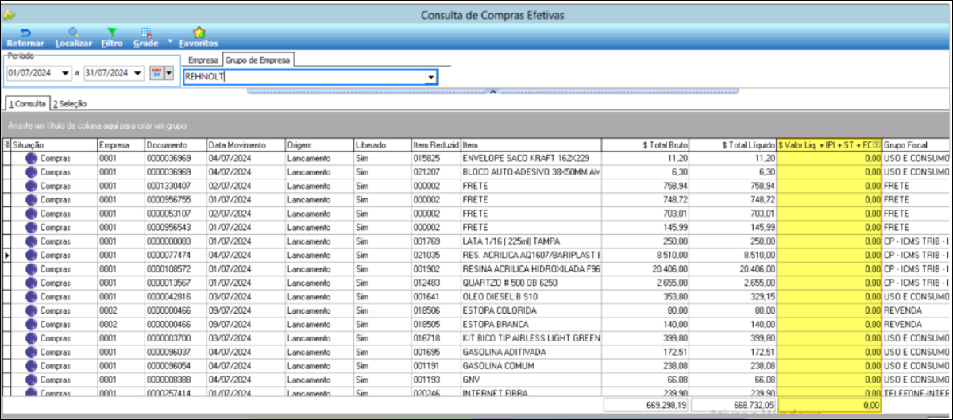Click document number 0000042816
The height and width of the screenshot is (420, 953).
pyautogui.click(x=176, y=297)
